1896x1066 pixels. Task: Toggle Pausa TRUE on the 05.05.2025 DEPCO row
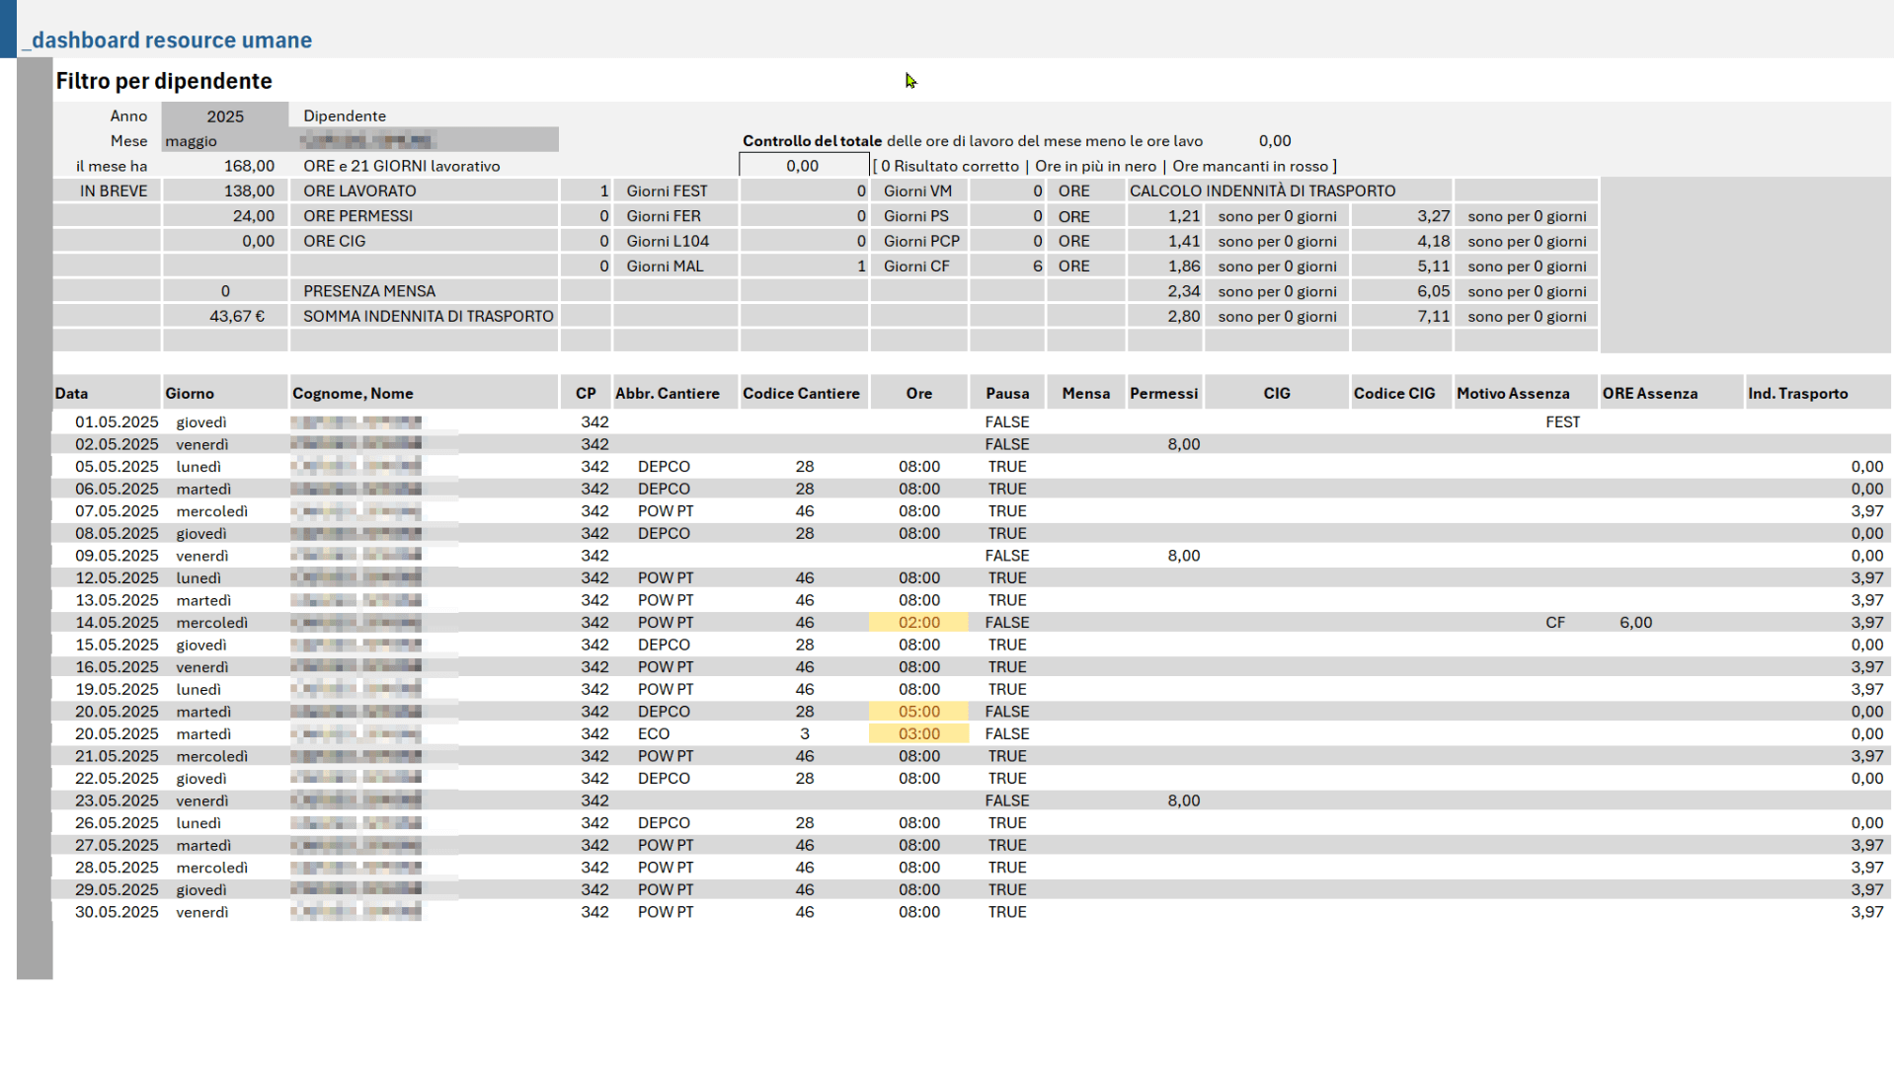(1006, 466)
